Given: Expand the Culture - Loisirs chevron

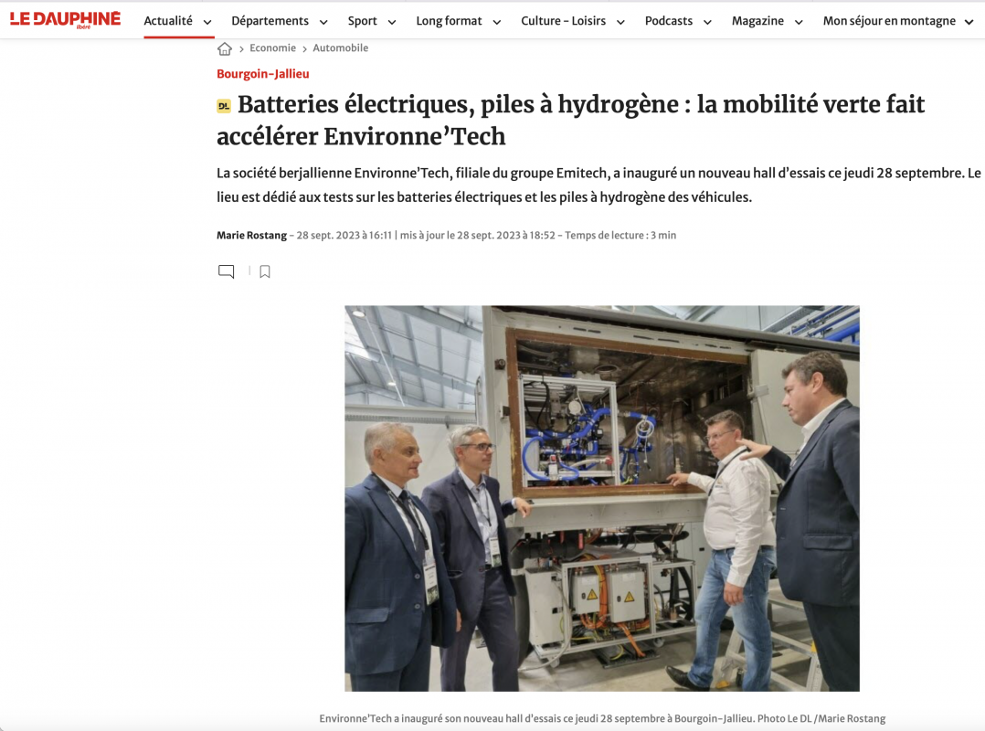Looking at the screenshot, I should tap(620, 22).
